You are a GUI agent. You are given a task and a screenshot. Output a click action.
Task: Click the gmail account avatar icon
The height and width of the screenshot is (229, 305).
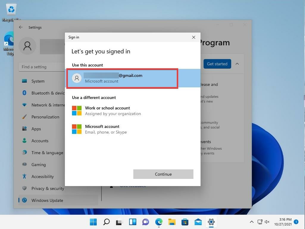click(x=77, y=78)
